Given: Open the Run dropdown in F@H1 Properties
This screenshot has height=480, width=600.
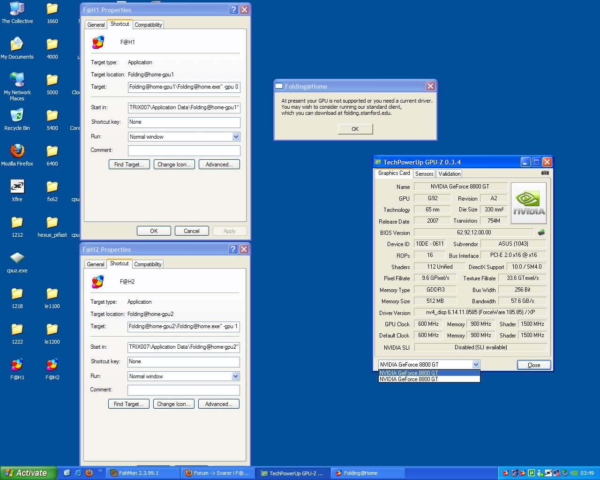Looking at the screenshot, I should 236,137.
